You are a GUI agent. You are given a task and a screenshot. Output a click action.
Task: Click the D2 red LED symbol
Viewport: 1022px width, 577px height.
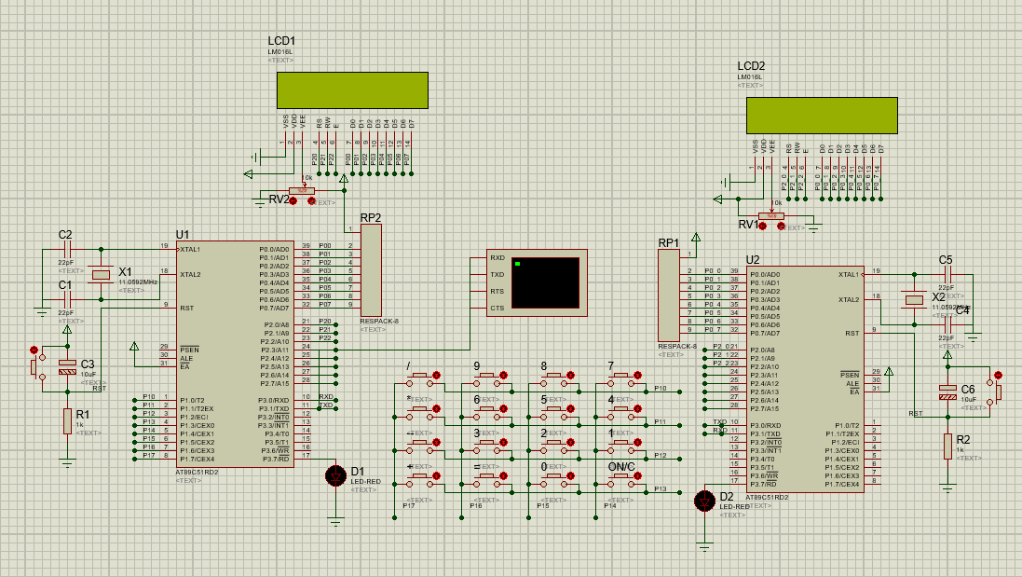pyautogui.click(x=704, y=501)
